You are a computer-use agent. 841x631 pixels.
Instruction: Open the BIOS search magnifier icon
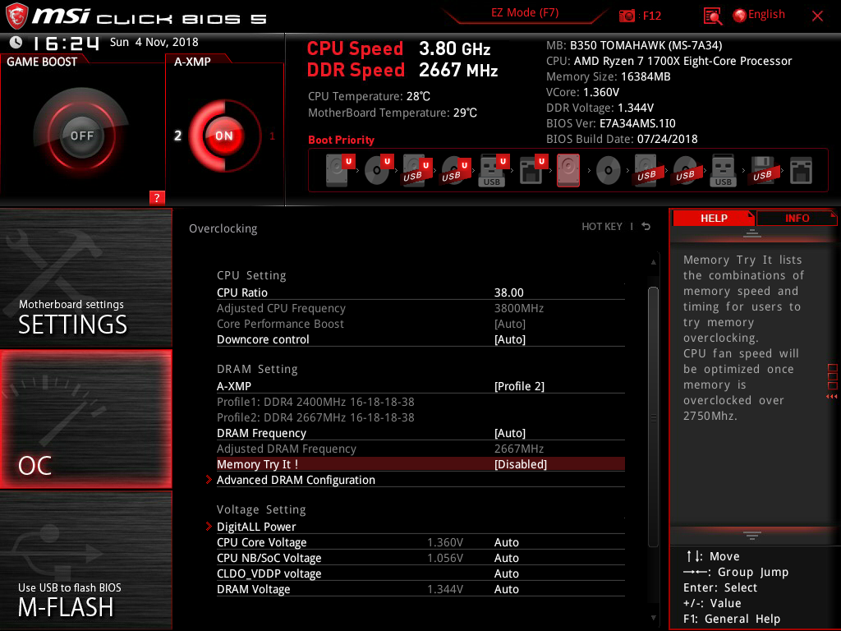coord(712,16)
